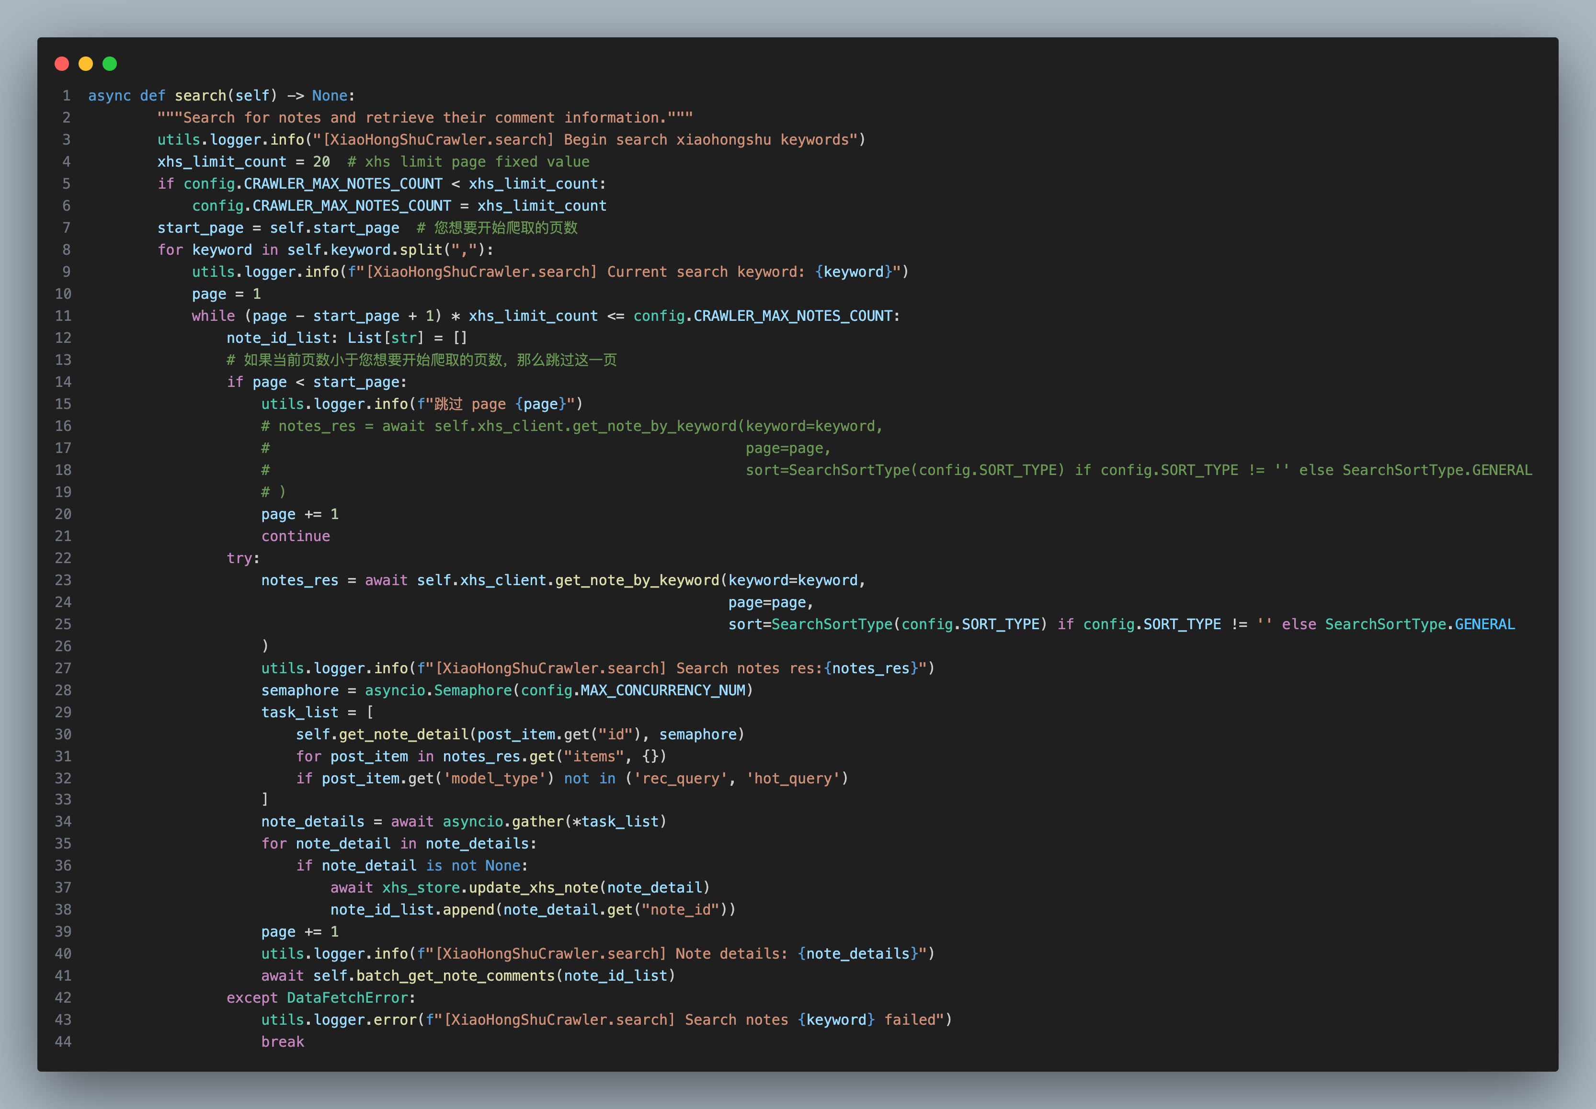Click 'asyncio.gather' call on line 34
Viewport: 1596px width, 1109px height.
pyautogui.click(x=502, y=822)
